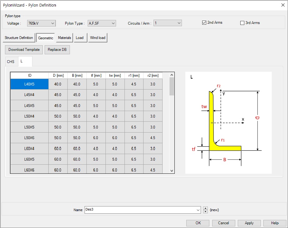Go to the Wind load tab

click(98, 38)
